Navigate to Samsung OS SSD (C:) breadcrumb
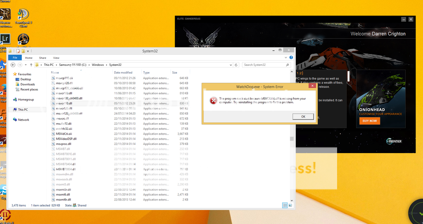The height and width of the screenshot is (224, 423). click(73, 65)
